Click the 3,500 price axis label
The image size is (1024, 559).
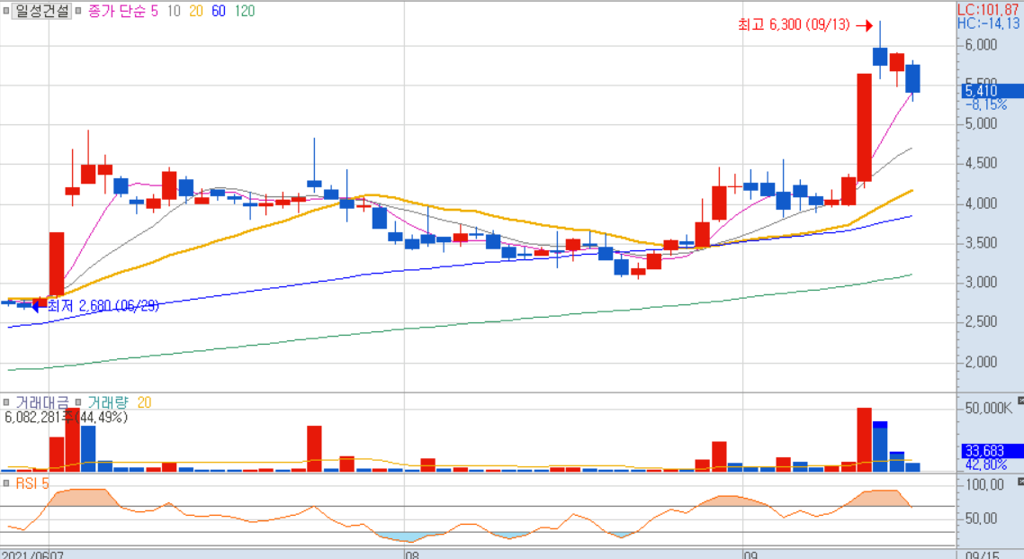pos(981,243)
